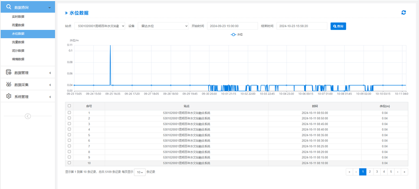The height and width of the screenshot is (189, 419).
Task: Check the box for row 2024-10-11 08:30:00
Action: (69, 140)
